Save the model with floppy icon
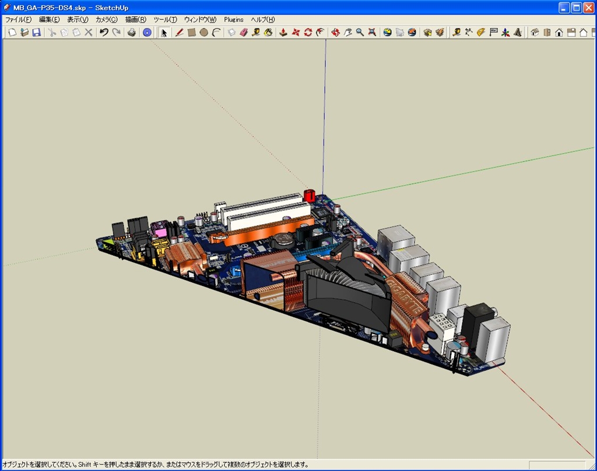Image resolution: width=597 pixels, height=471 pixels. (x=36, y=33)
